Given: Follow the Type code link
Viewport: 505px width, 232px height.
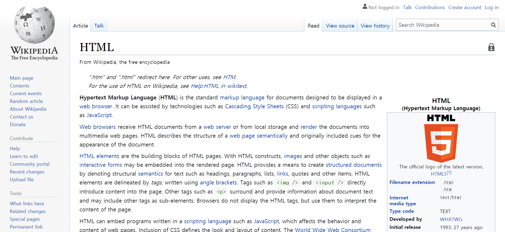Looking at the screenshot, I should 402,211.
